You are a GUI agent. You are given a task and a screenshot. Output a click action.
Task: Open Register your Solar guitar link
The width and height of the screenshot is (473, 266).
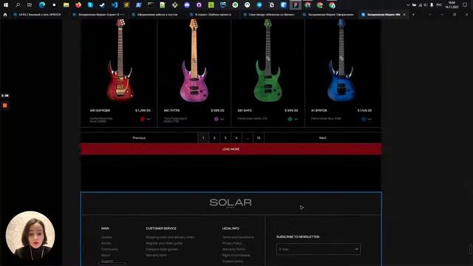(x=164, y=243)
